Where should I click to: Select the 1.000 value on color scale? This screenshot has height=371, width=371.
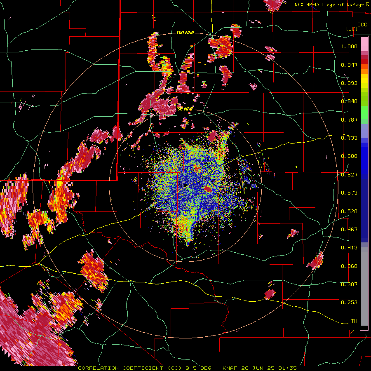[349, 46]
